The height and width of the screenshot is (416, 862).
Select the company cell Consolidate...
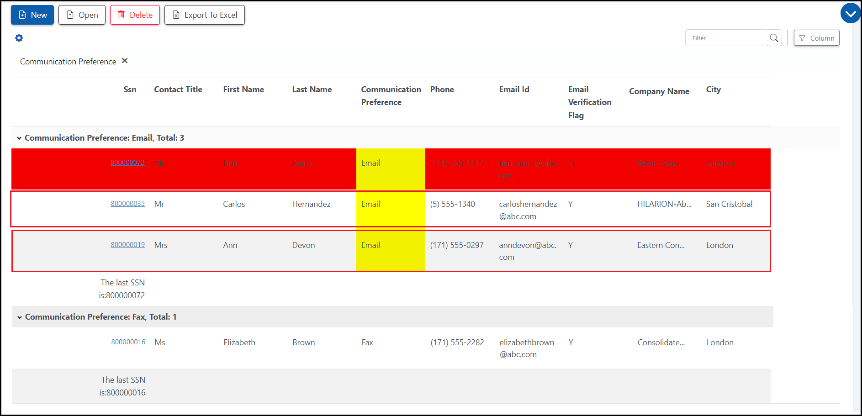pyautogui.click(x=661, y=342)
